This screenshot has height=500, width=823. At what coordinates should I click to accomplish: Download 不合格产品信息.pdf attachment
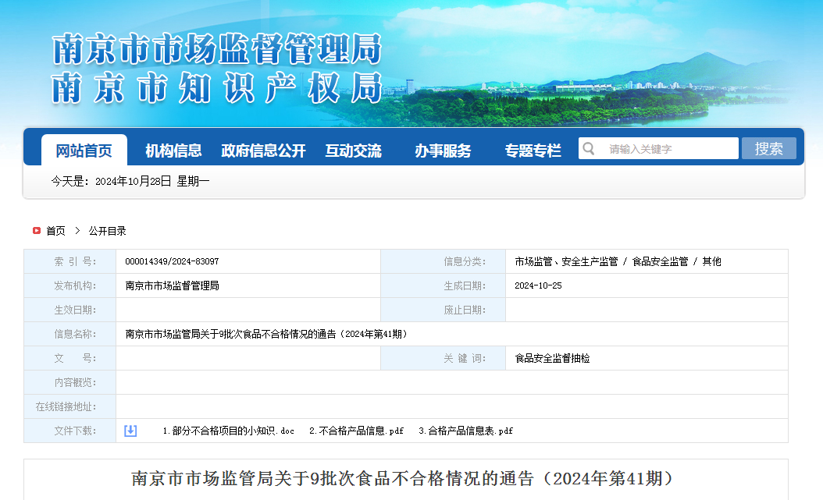tap(356, 431)
